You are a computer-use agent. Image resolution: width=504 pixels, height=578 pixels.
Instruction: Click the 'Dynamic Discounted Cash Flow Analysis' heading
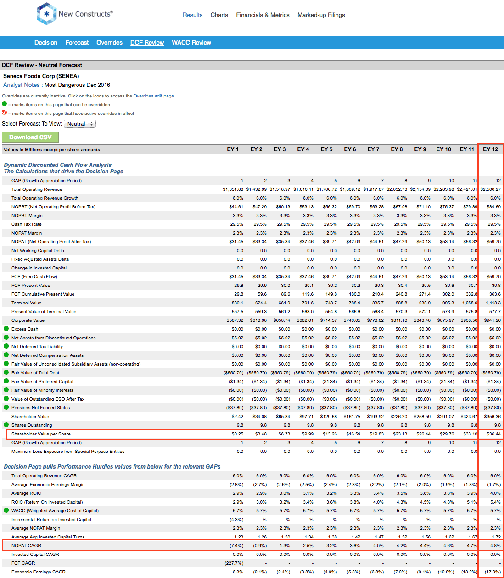tap(58, 165)
